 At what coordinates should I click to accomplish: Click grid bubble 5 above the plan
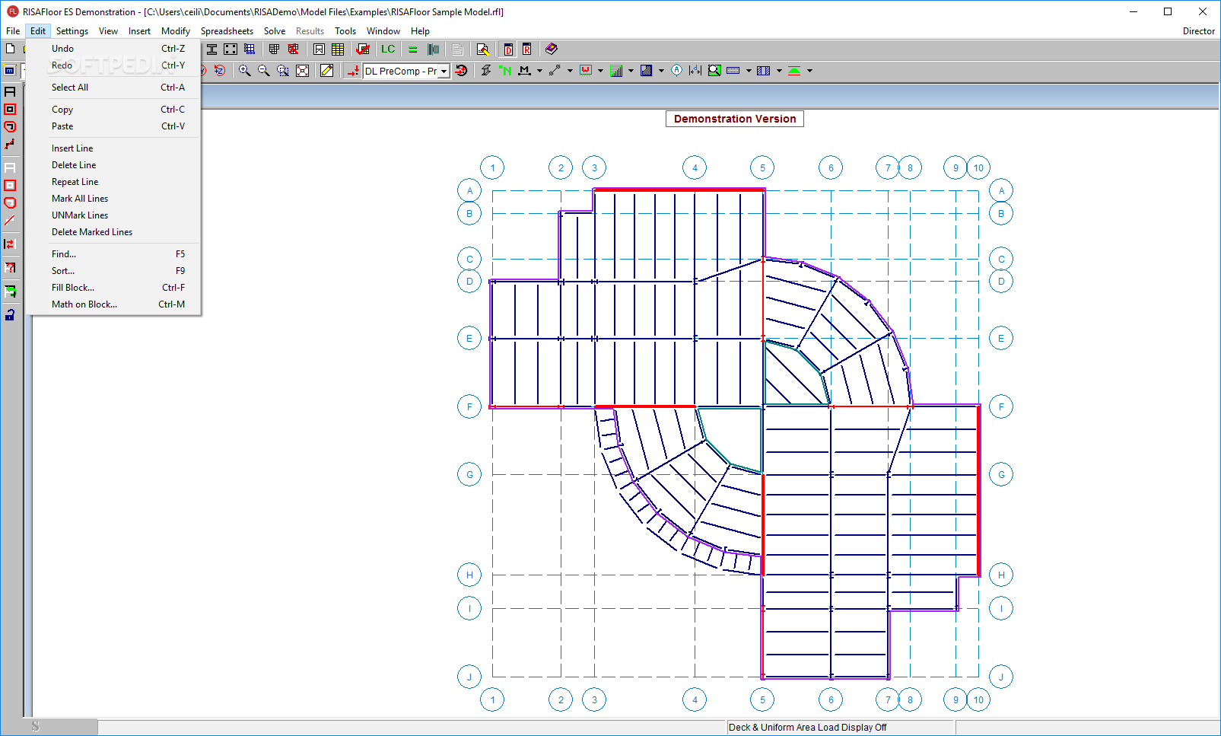(x=762, y=168)
